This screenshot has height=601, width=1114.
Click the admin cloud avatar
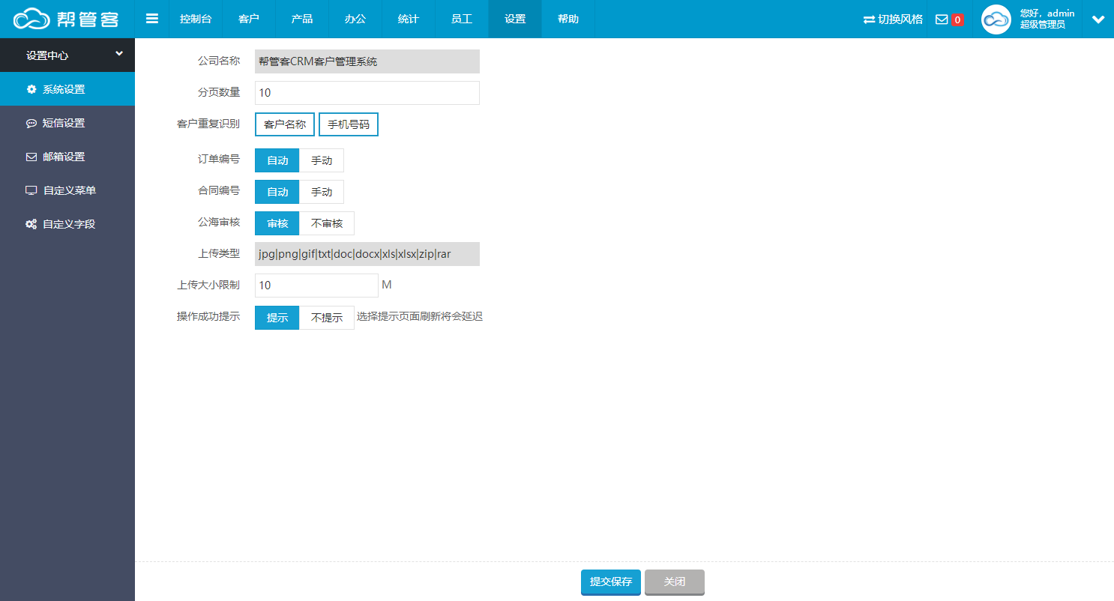pyautogui.click(x=996, y=19)
